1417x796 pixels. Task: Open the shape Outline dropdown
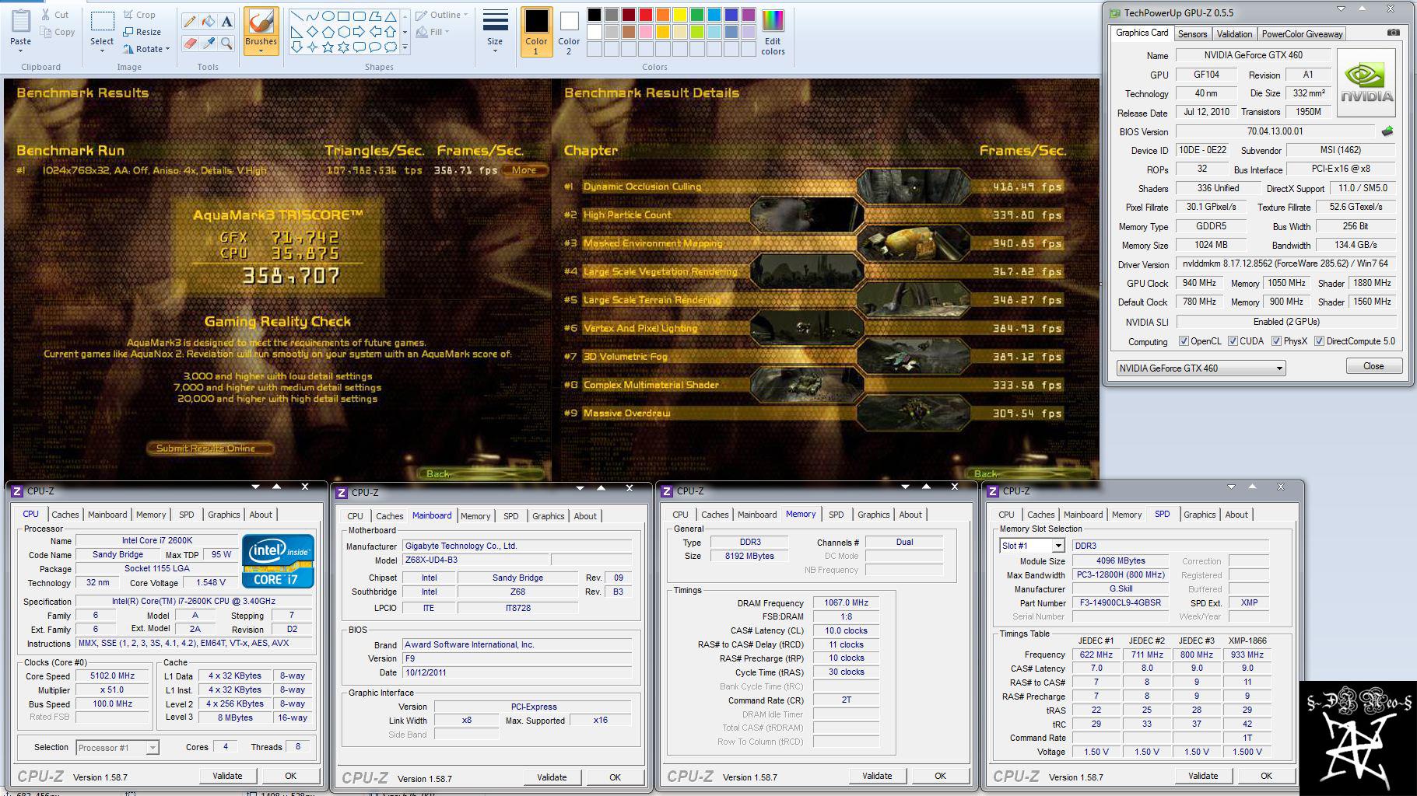coord(441,15)
